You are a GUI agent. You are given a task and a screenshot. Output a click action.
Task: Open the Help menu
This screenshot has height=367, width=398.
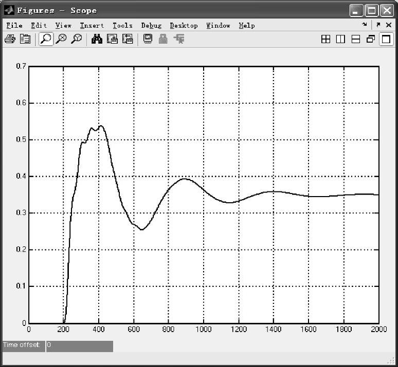(247, 25)
